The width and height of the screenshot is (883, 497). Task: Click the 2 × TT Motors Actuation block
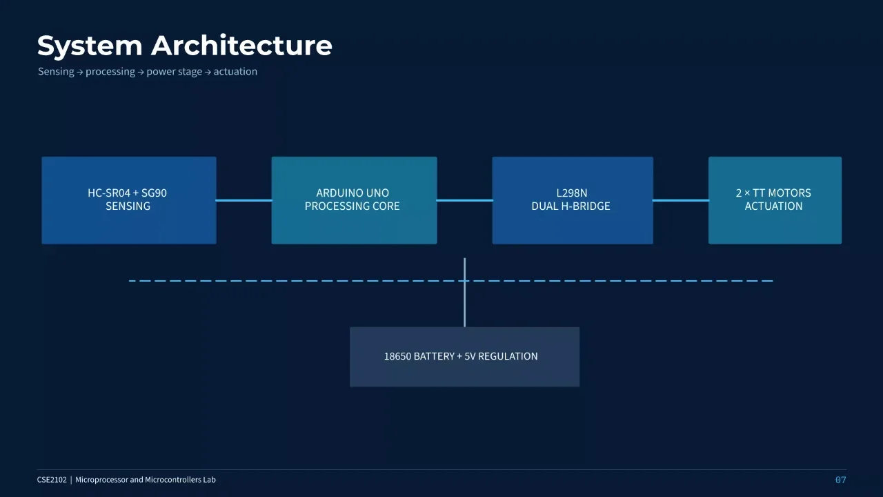(775, 200)
